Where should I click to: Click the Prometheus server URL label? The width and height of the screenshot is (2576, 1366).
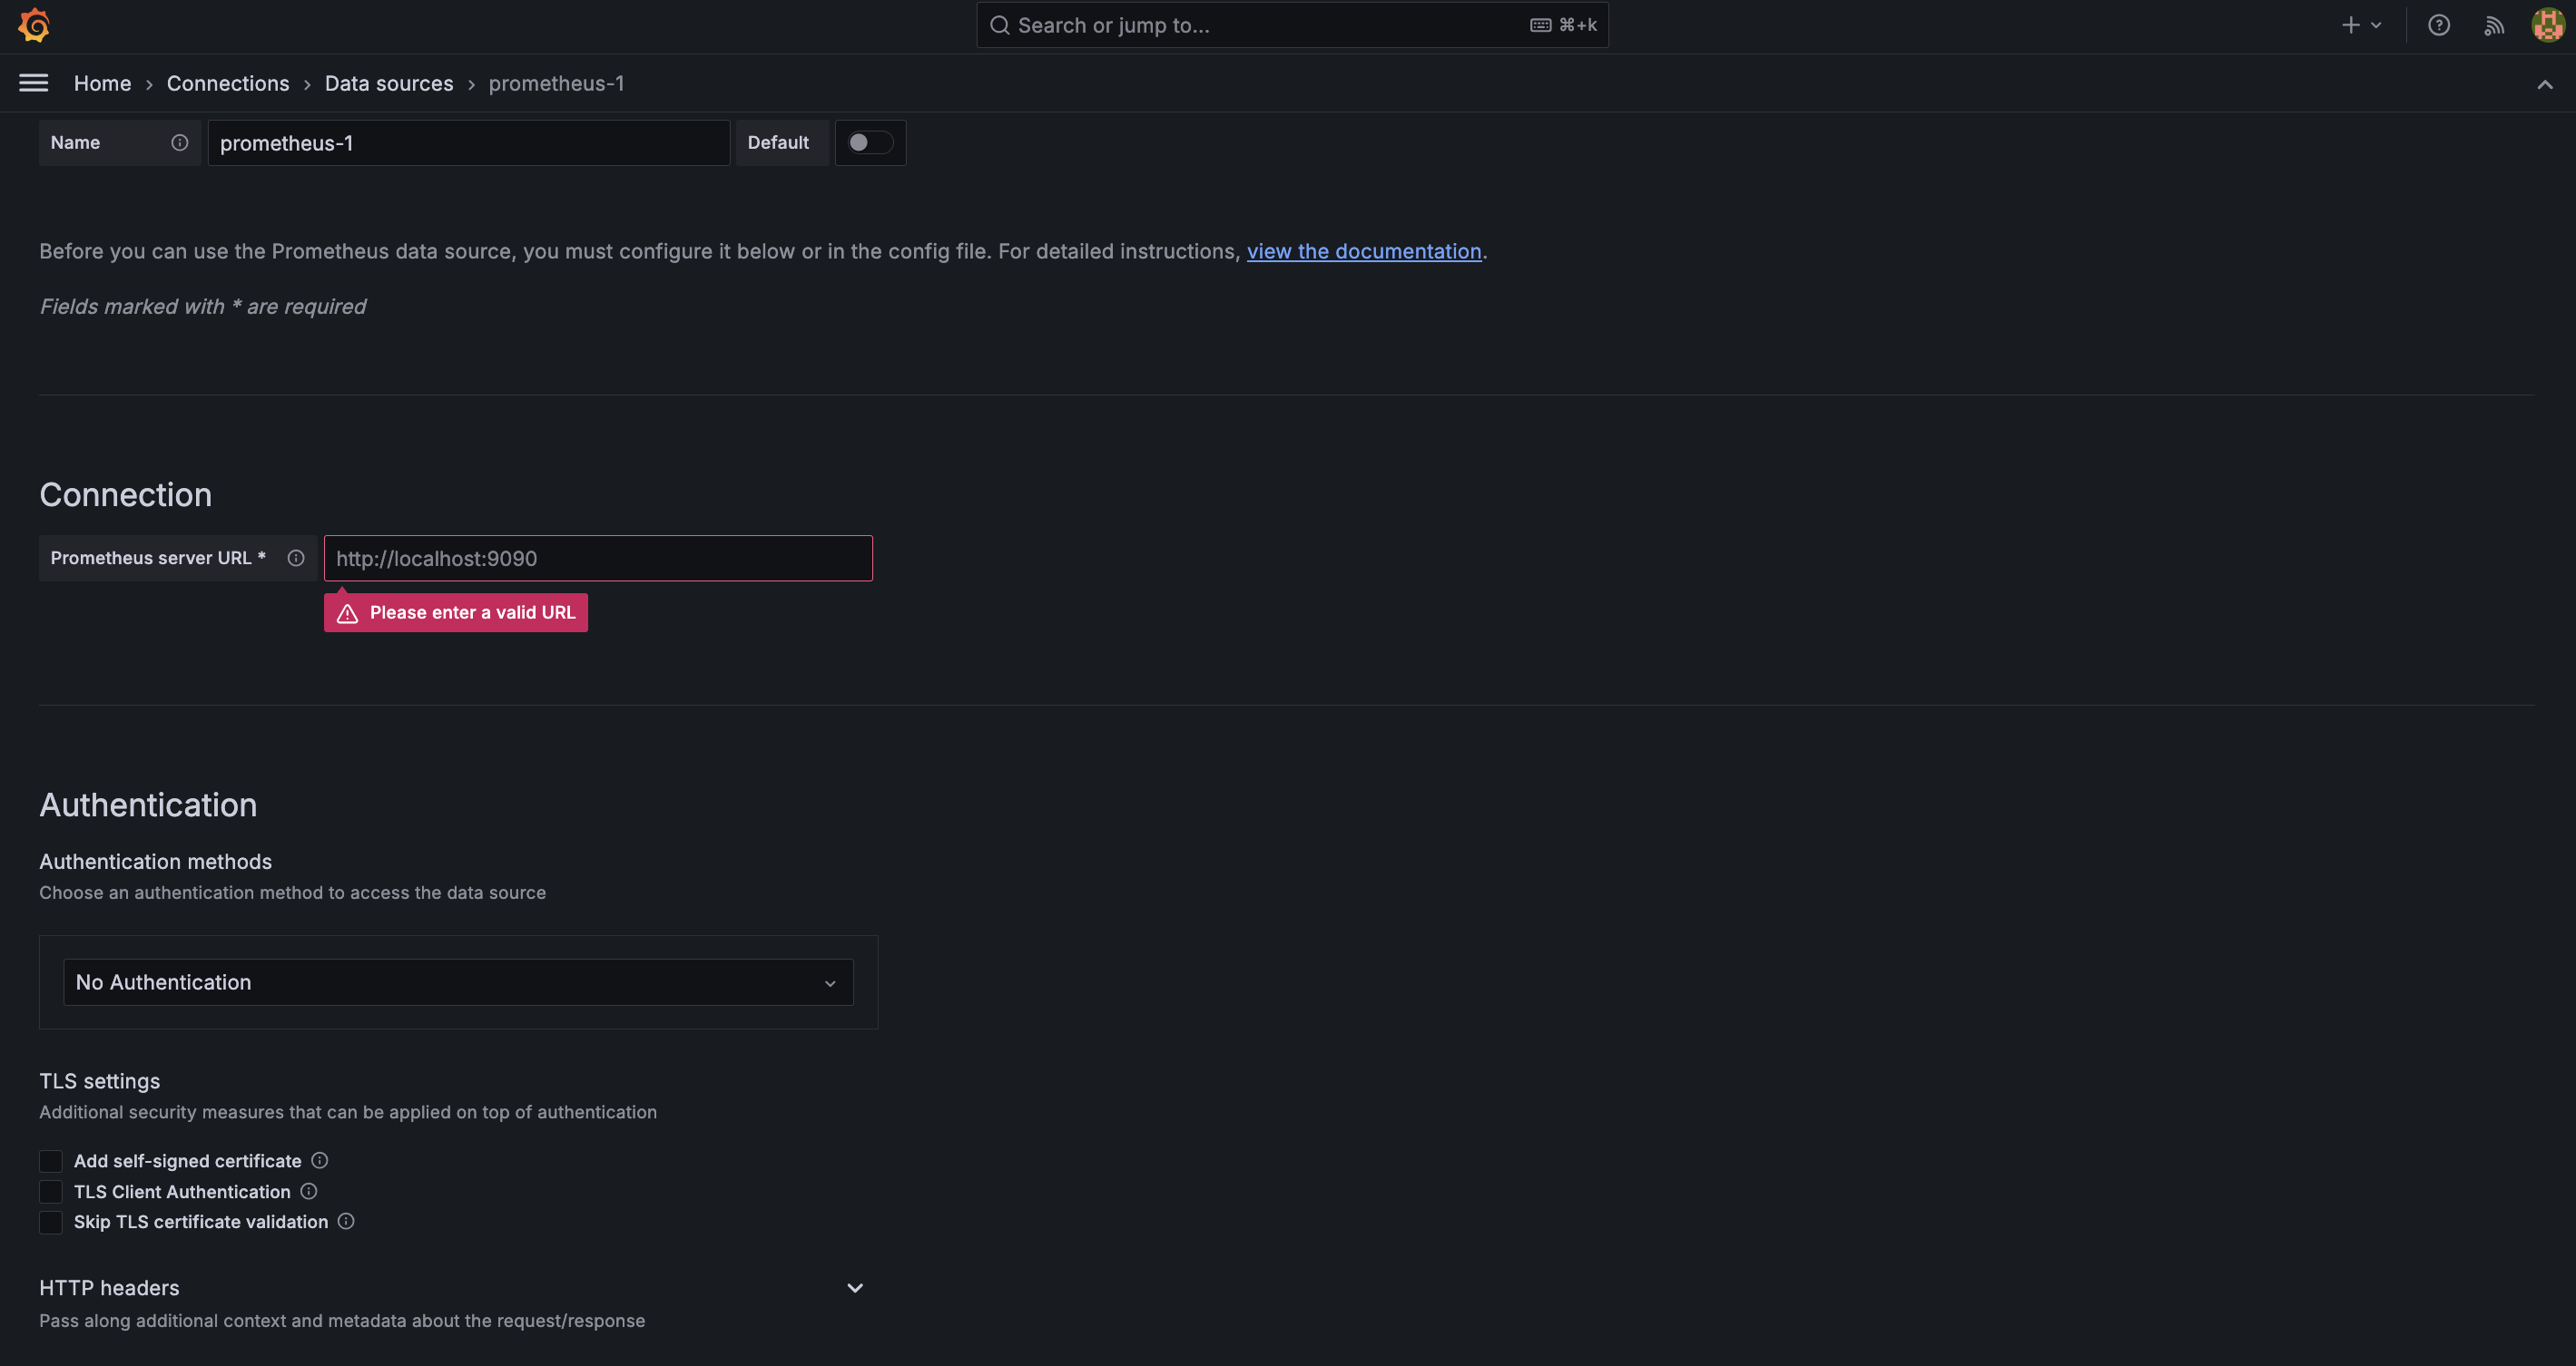pyautogui.click(x=158, y=559)
